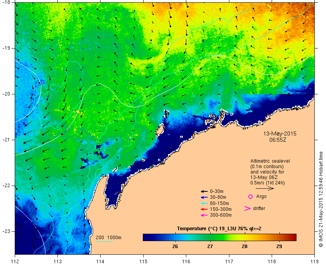
Task: Click the colorbar at 29 degrees
Action: (x=279, y=237)
